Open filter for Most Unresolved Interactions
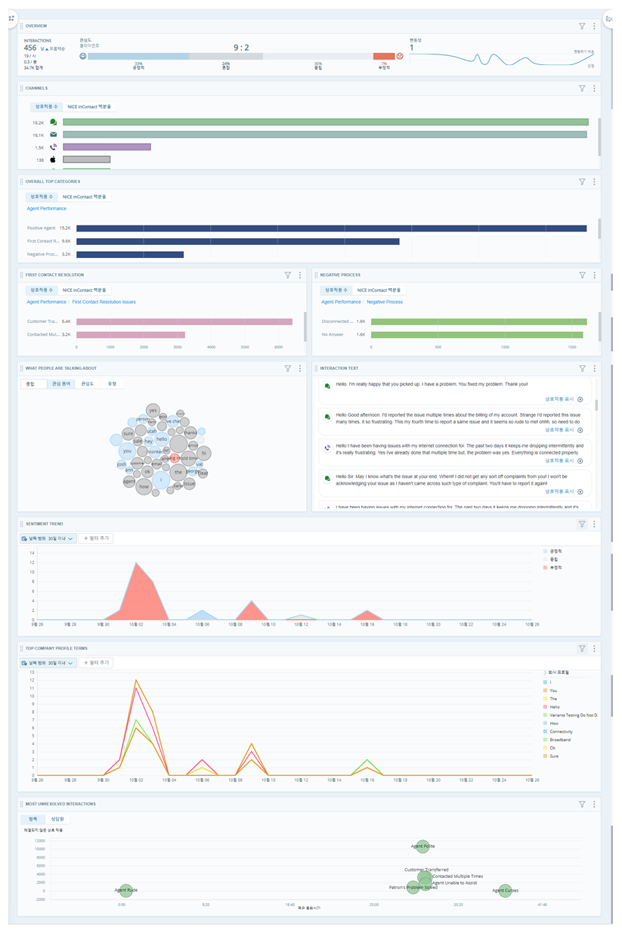This screenshot has height=934, width=622. (582, 804)
